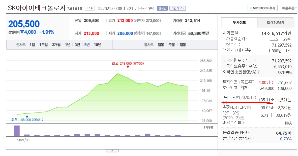Click the tallest volume bar at 2021/05

[x=17, y=131]
